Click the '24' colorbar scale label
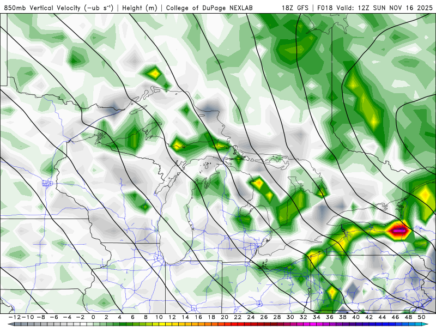 (251, 317)
